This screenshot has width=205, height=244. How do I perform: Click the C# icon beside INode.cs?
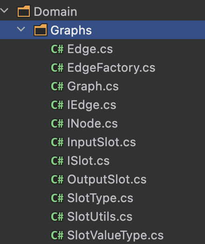click(57, 123)
